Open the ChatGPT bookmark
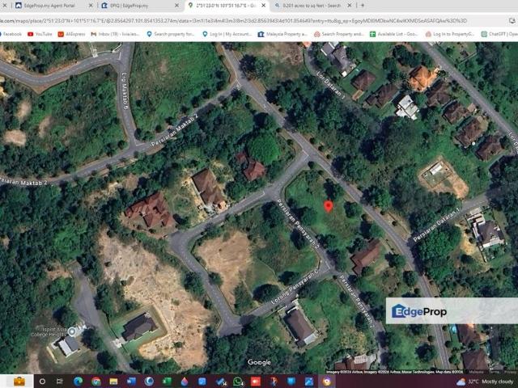The height and width of the screenshot is (388, 518). coord(499,35)
